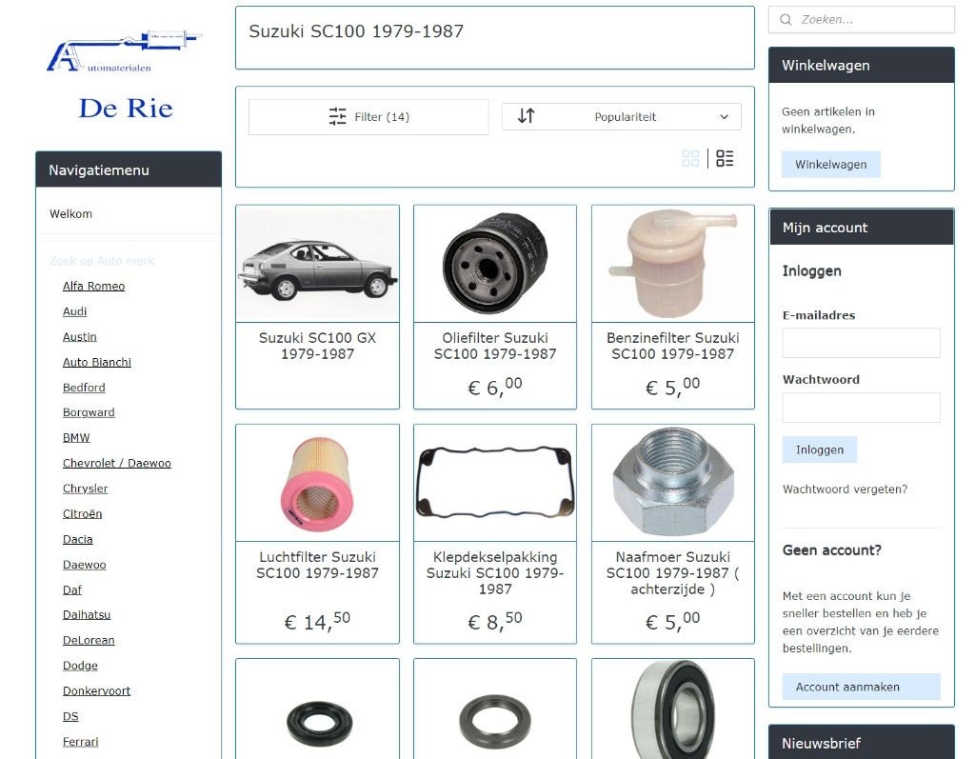The image size is (975, 759).
Task: Select Alfa Romeo brand link
Action: [93, 287]
